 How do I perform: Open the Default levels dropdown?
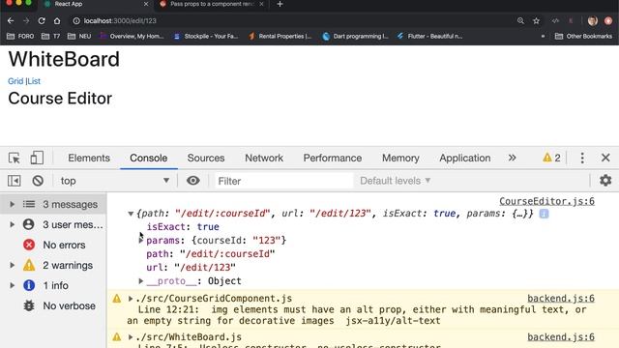pyautogui.click(x=395, y=181)
